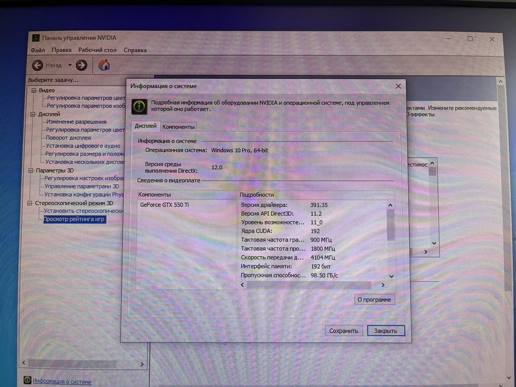Click the NVIDIA system info dialog icon
The height and width of the screenshot is (387, 516).
point(139,106)
